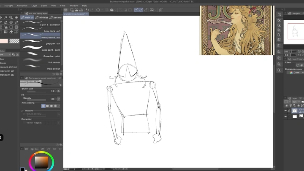
Task: Delete sub tool trash icon
Action: coord(61,74)
